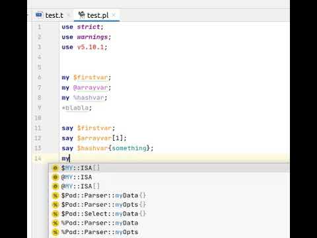Click the hash icon beside %Pod::Parser::myOpts
The height and width of the screenshot is (238, 317).
[x=55, y=232]
